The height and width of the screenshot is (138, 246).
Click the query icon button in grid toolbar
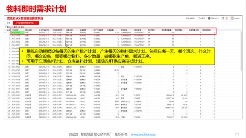tap(8, 27)
